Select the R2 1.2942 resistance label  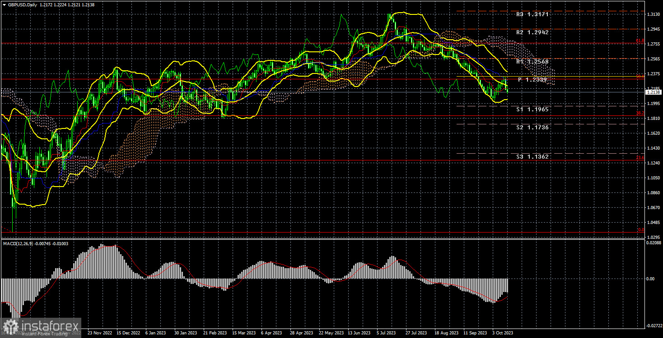coord(532,32)
